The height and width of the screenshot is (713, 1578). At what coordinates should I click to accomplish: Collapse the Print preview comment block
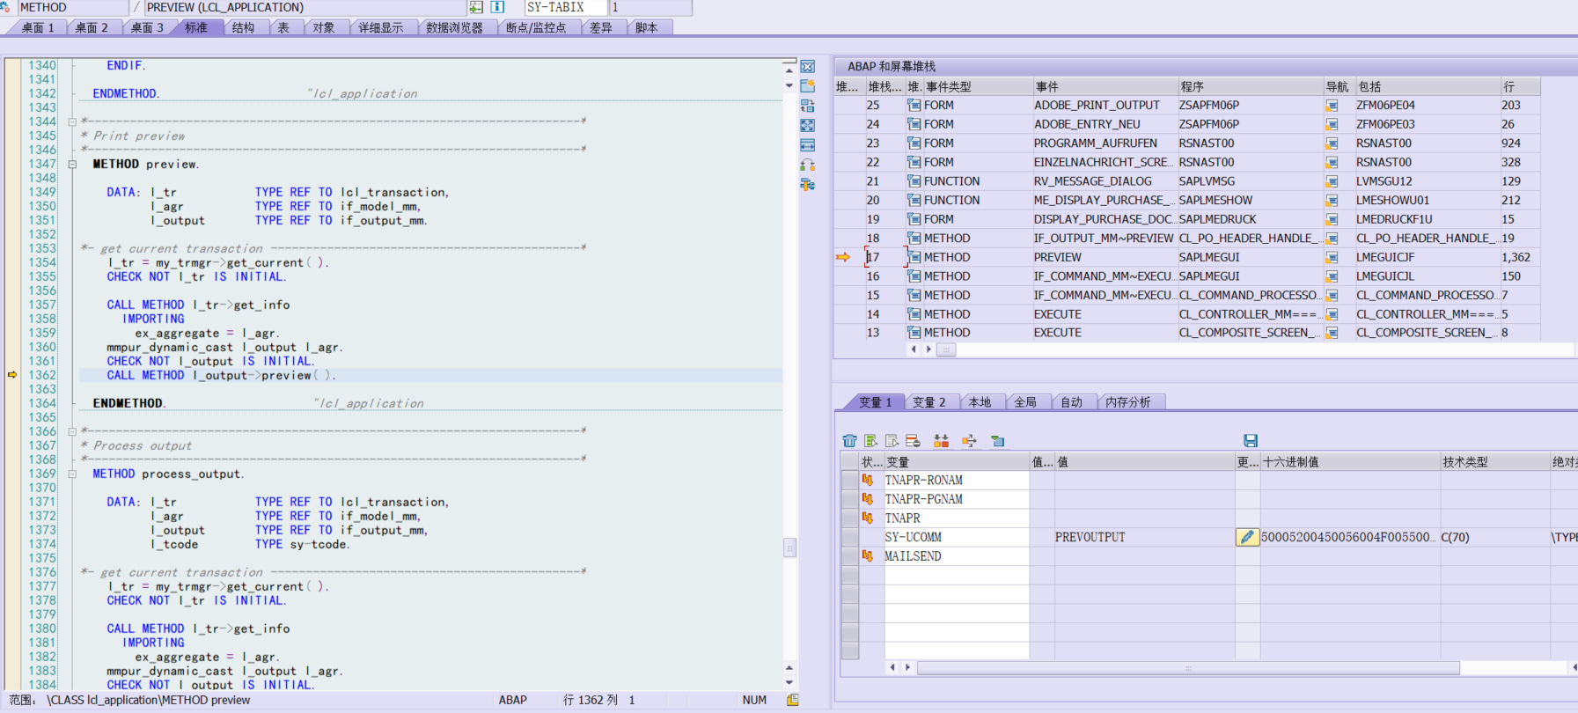[72, 122]
